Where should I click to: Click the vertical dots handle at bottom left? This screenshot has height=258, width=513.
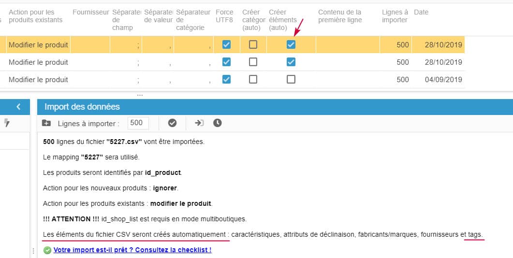click(x=33, y=251)
